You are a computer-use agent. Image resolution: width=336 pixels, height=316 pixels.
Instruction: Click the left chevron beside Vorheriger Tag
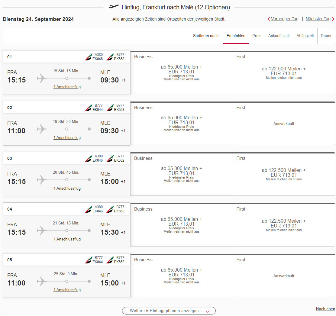click(268, 19)
